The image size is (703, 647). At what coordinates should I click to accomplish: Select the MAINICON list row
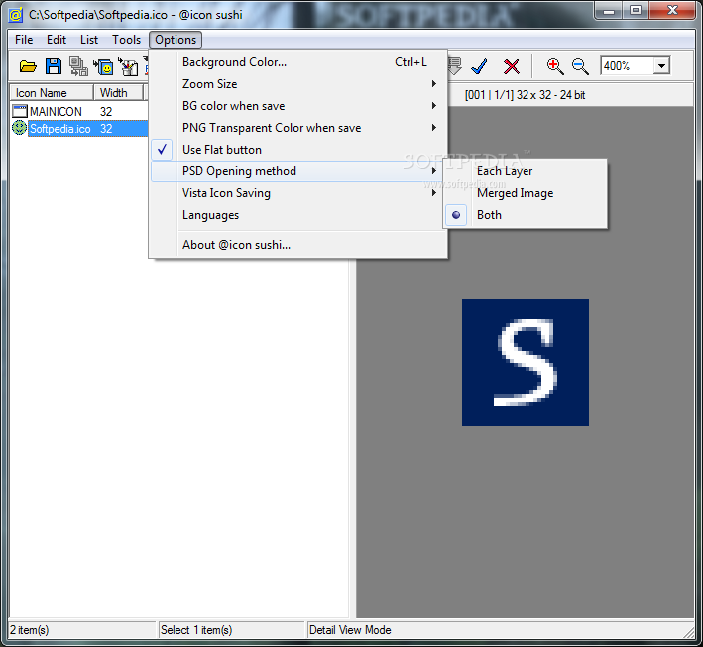(79, 111)
